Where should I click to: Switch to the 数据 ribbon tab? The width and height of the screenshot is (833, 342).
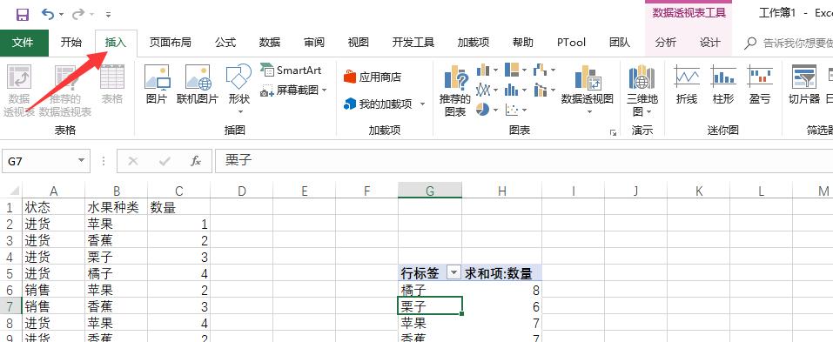pos(270,43)
